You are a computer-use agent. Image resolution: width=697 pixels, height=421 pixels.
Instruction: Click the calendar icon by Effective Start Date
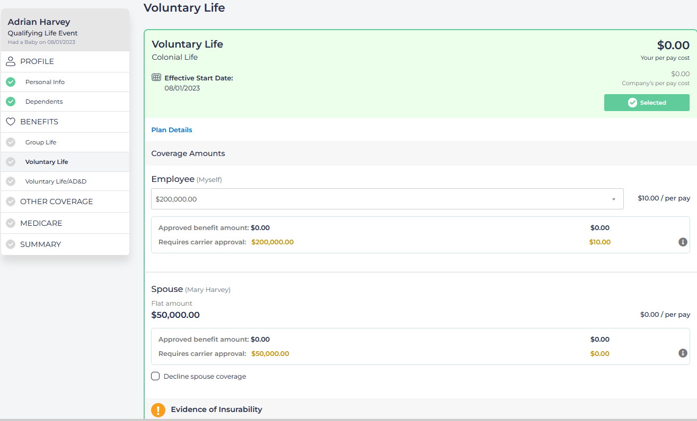coord(156,77)
